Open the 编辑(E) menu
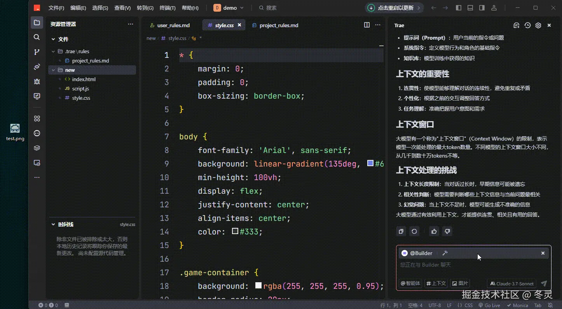The width and height of the screenshot is (562, 309). [78, 8]
